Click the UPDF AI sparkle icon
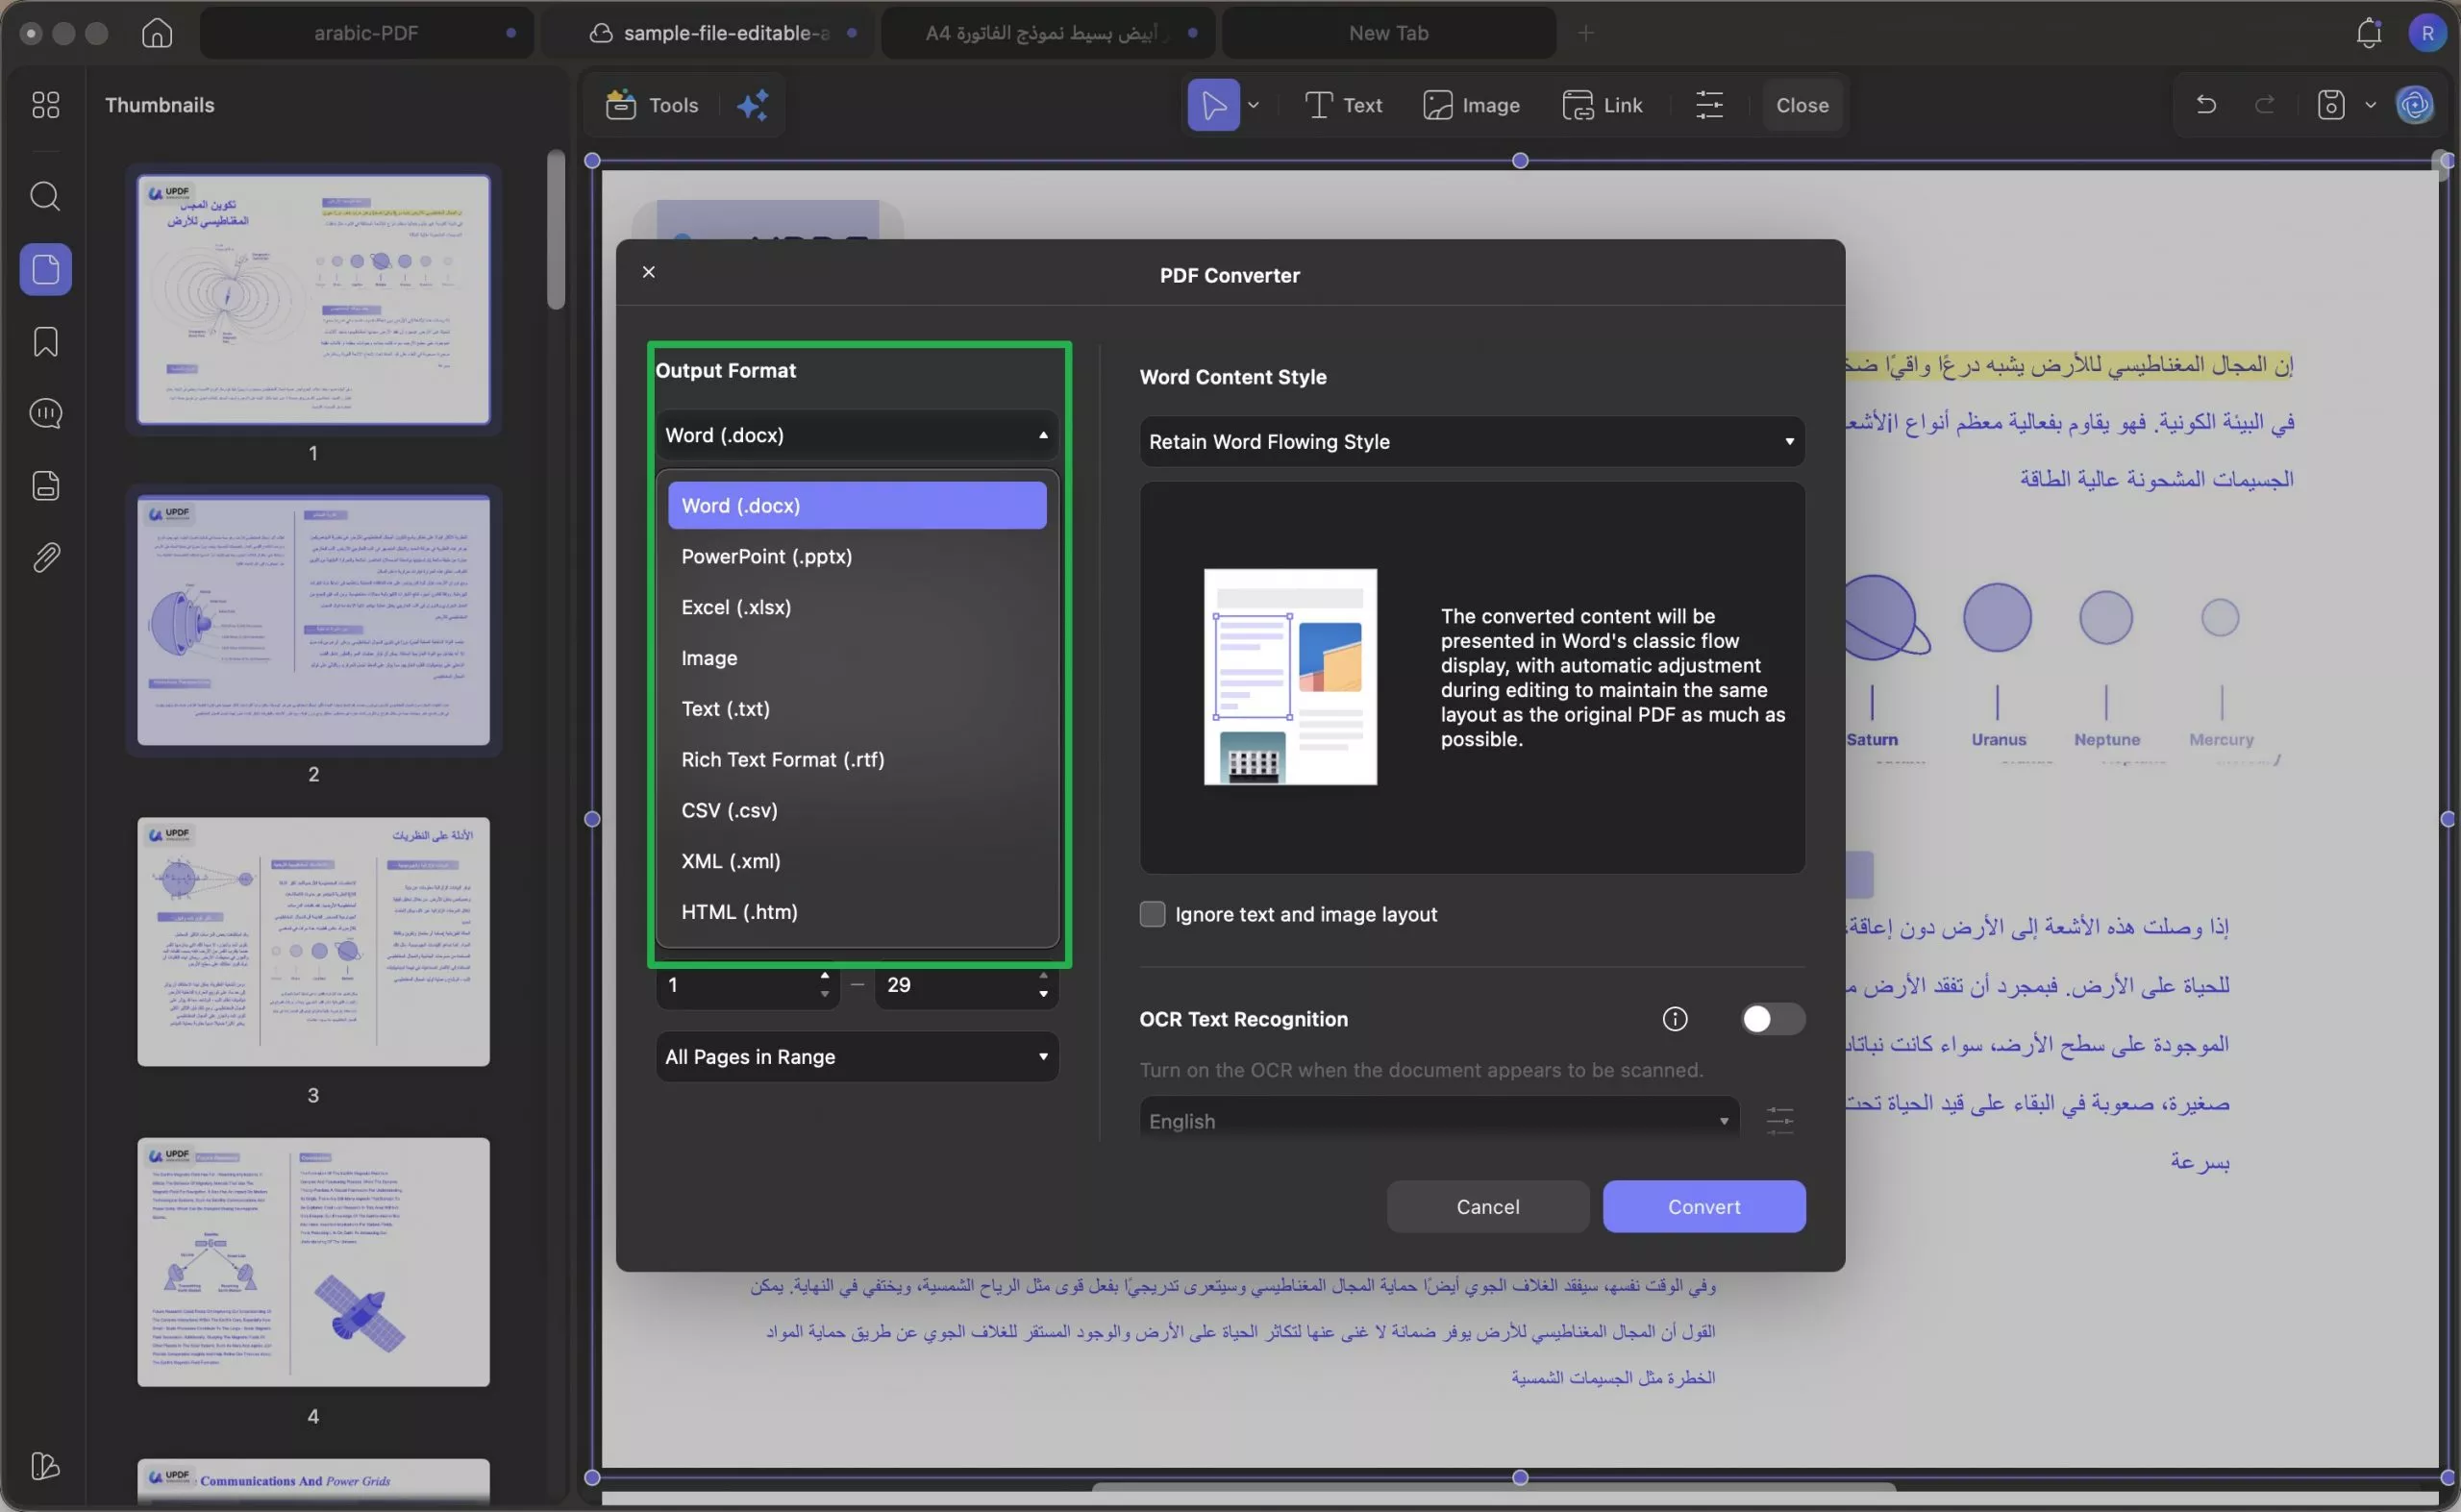2461x1512 pixels. click(753, 105)
